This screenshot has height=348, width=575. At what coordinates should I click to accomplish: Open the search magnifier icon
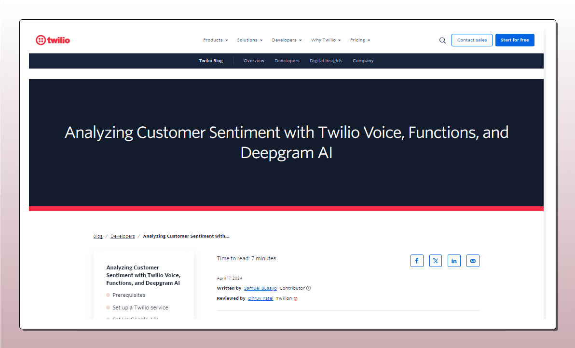coord(442,40)
